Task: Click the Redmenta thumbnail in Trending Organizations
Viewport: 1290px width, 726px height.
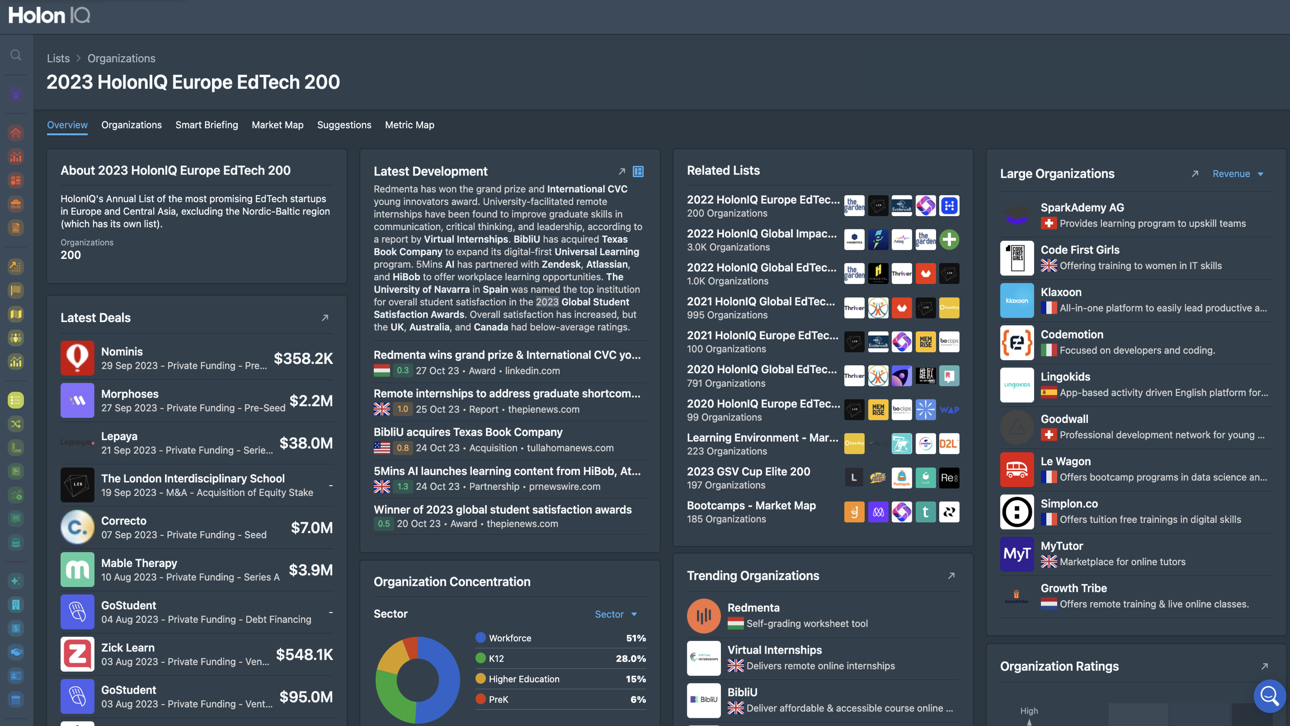Action: click(x=703, y=616)
